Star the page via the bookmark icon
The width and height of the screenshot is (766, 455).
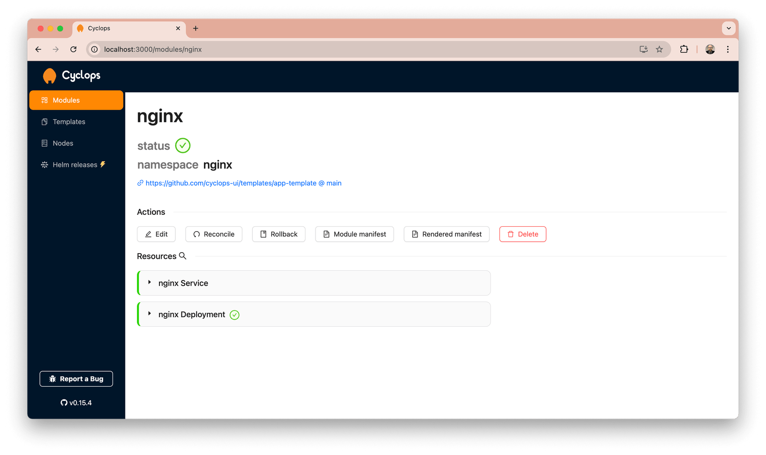pos(659,49)
